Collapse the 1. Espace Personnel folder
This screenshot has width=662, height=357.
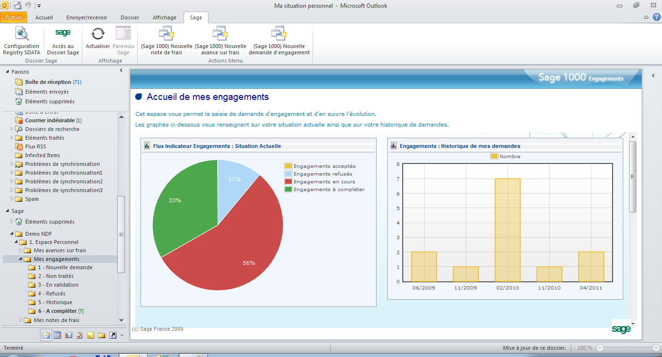(x=16, y=242)
